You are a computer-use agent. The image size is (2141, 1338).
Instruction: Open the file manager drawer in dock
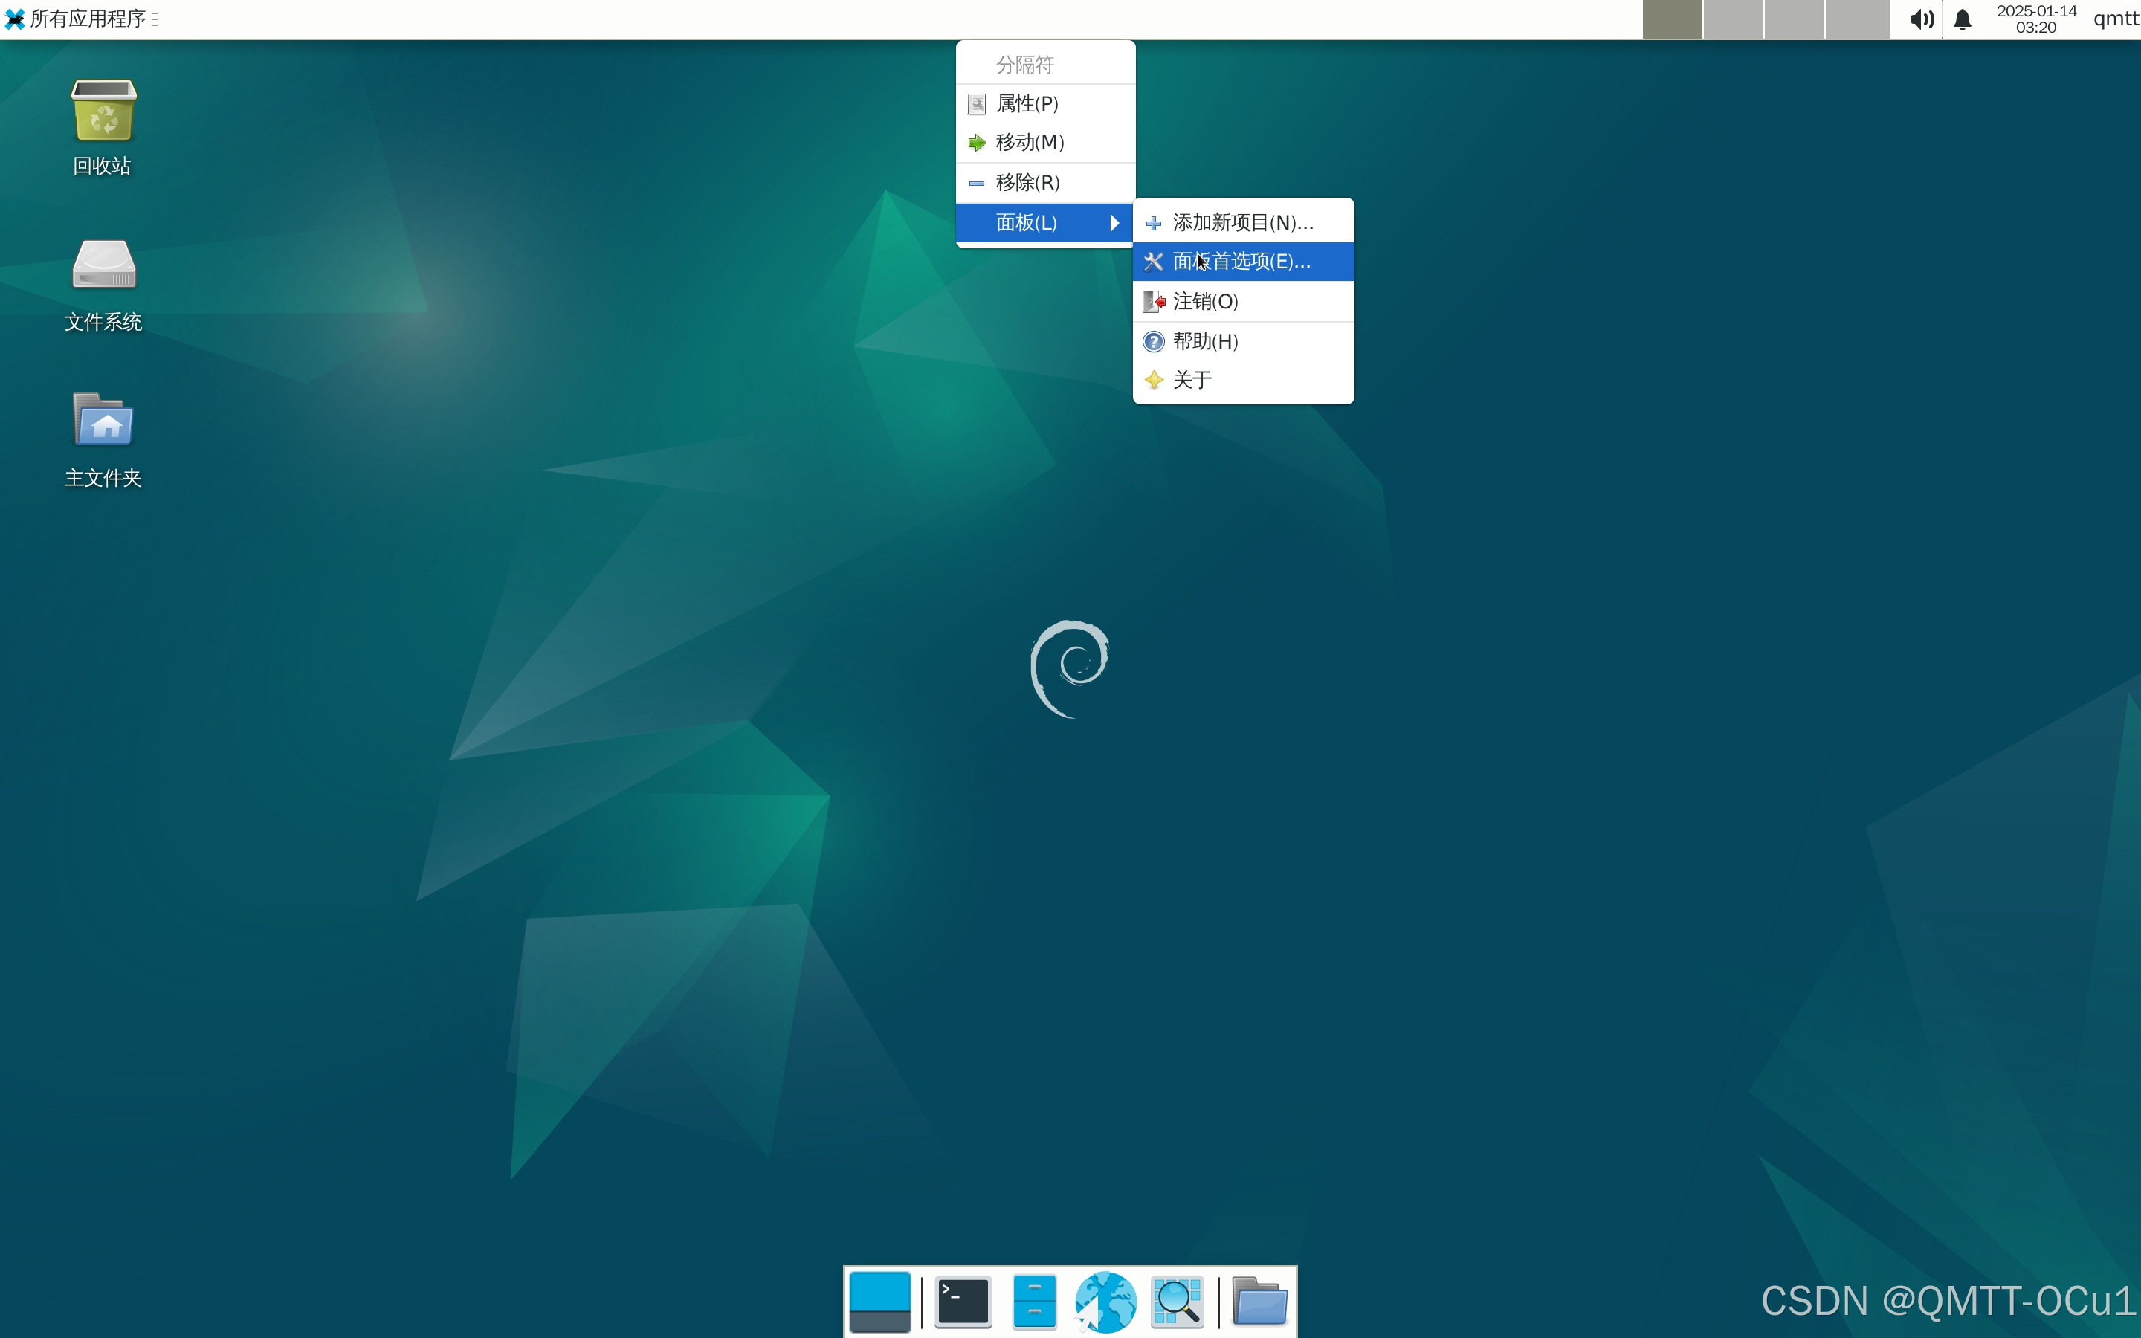(1033, 1302)
